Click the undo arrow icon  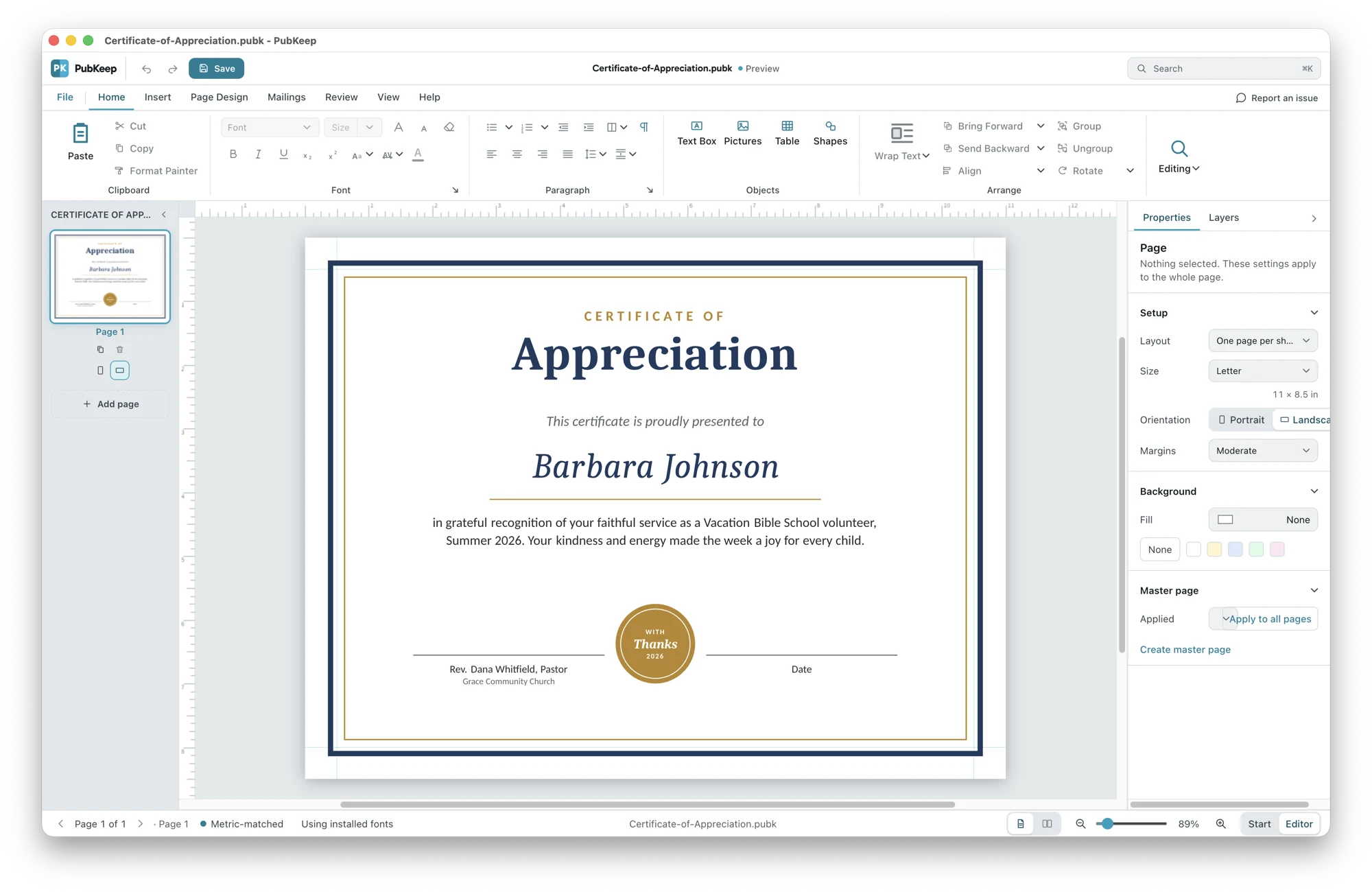(146, 69)
